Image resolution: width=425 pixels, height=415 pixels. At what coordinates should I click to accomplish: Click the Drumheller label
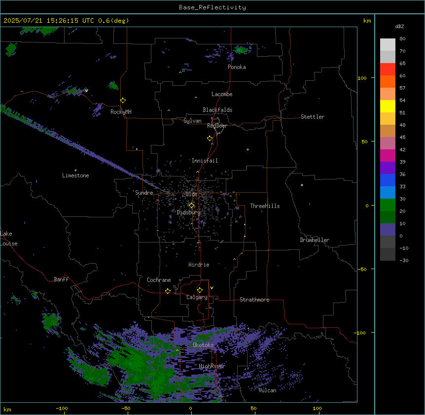tap(315, 240)
